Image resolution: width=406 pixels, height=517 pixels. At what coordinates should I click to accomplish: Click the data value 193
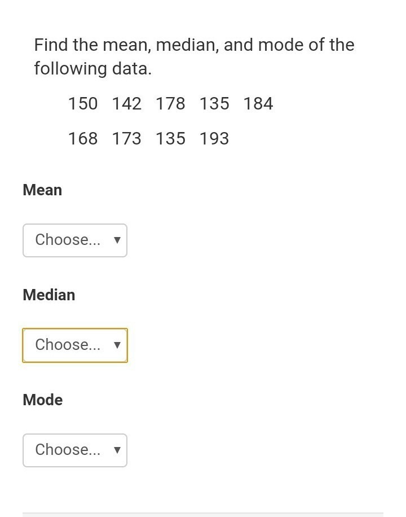pyautogui.click(x=214, y=139)
